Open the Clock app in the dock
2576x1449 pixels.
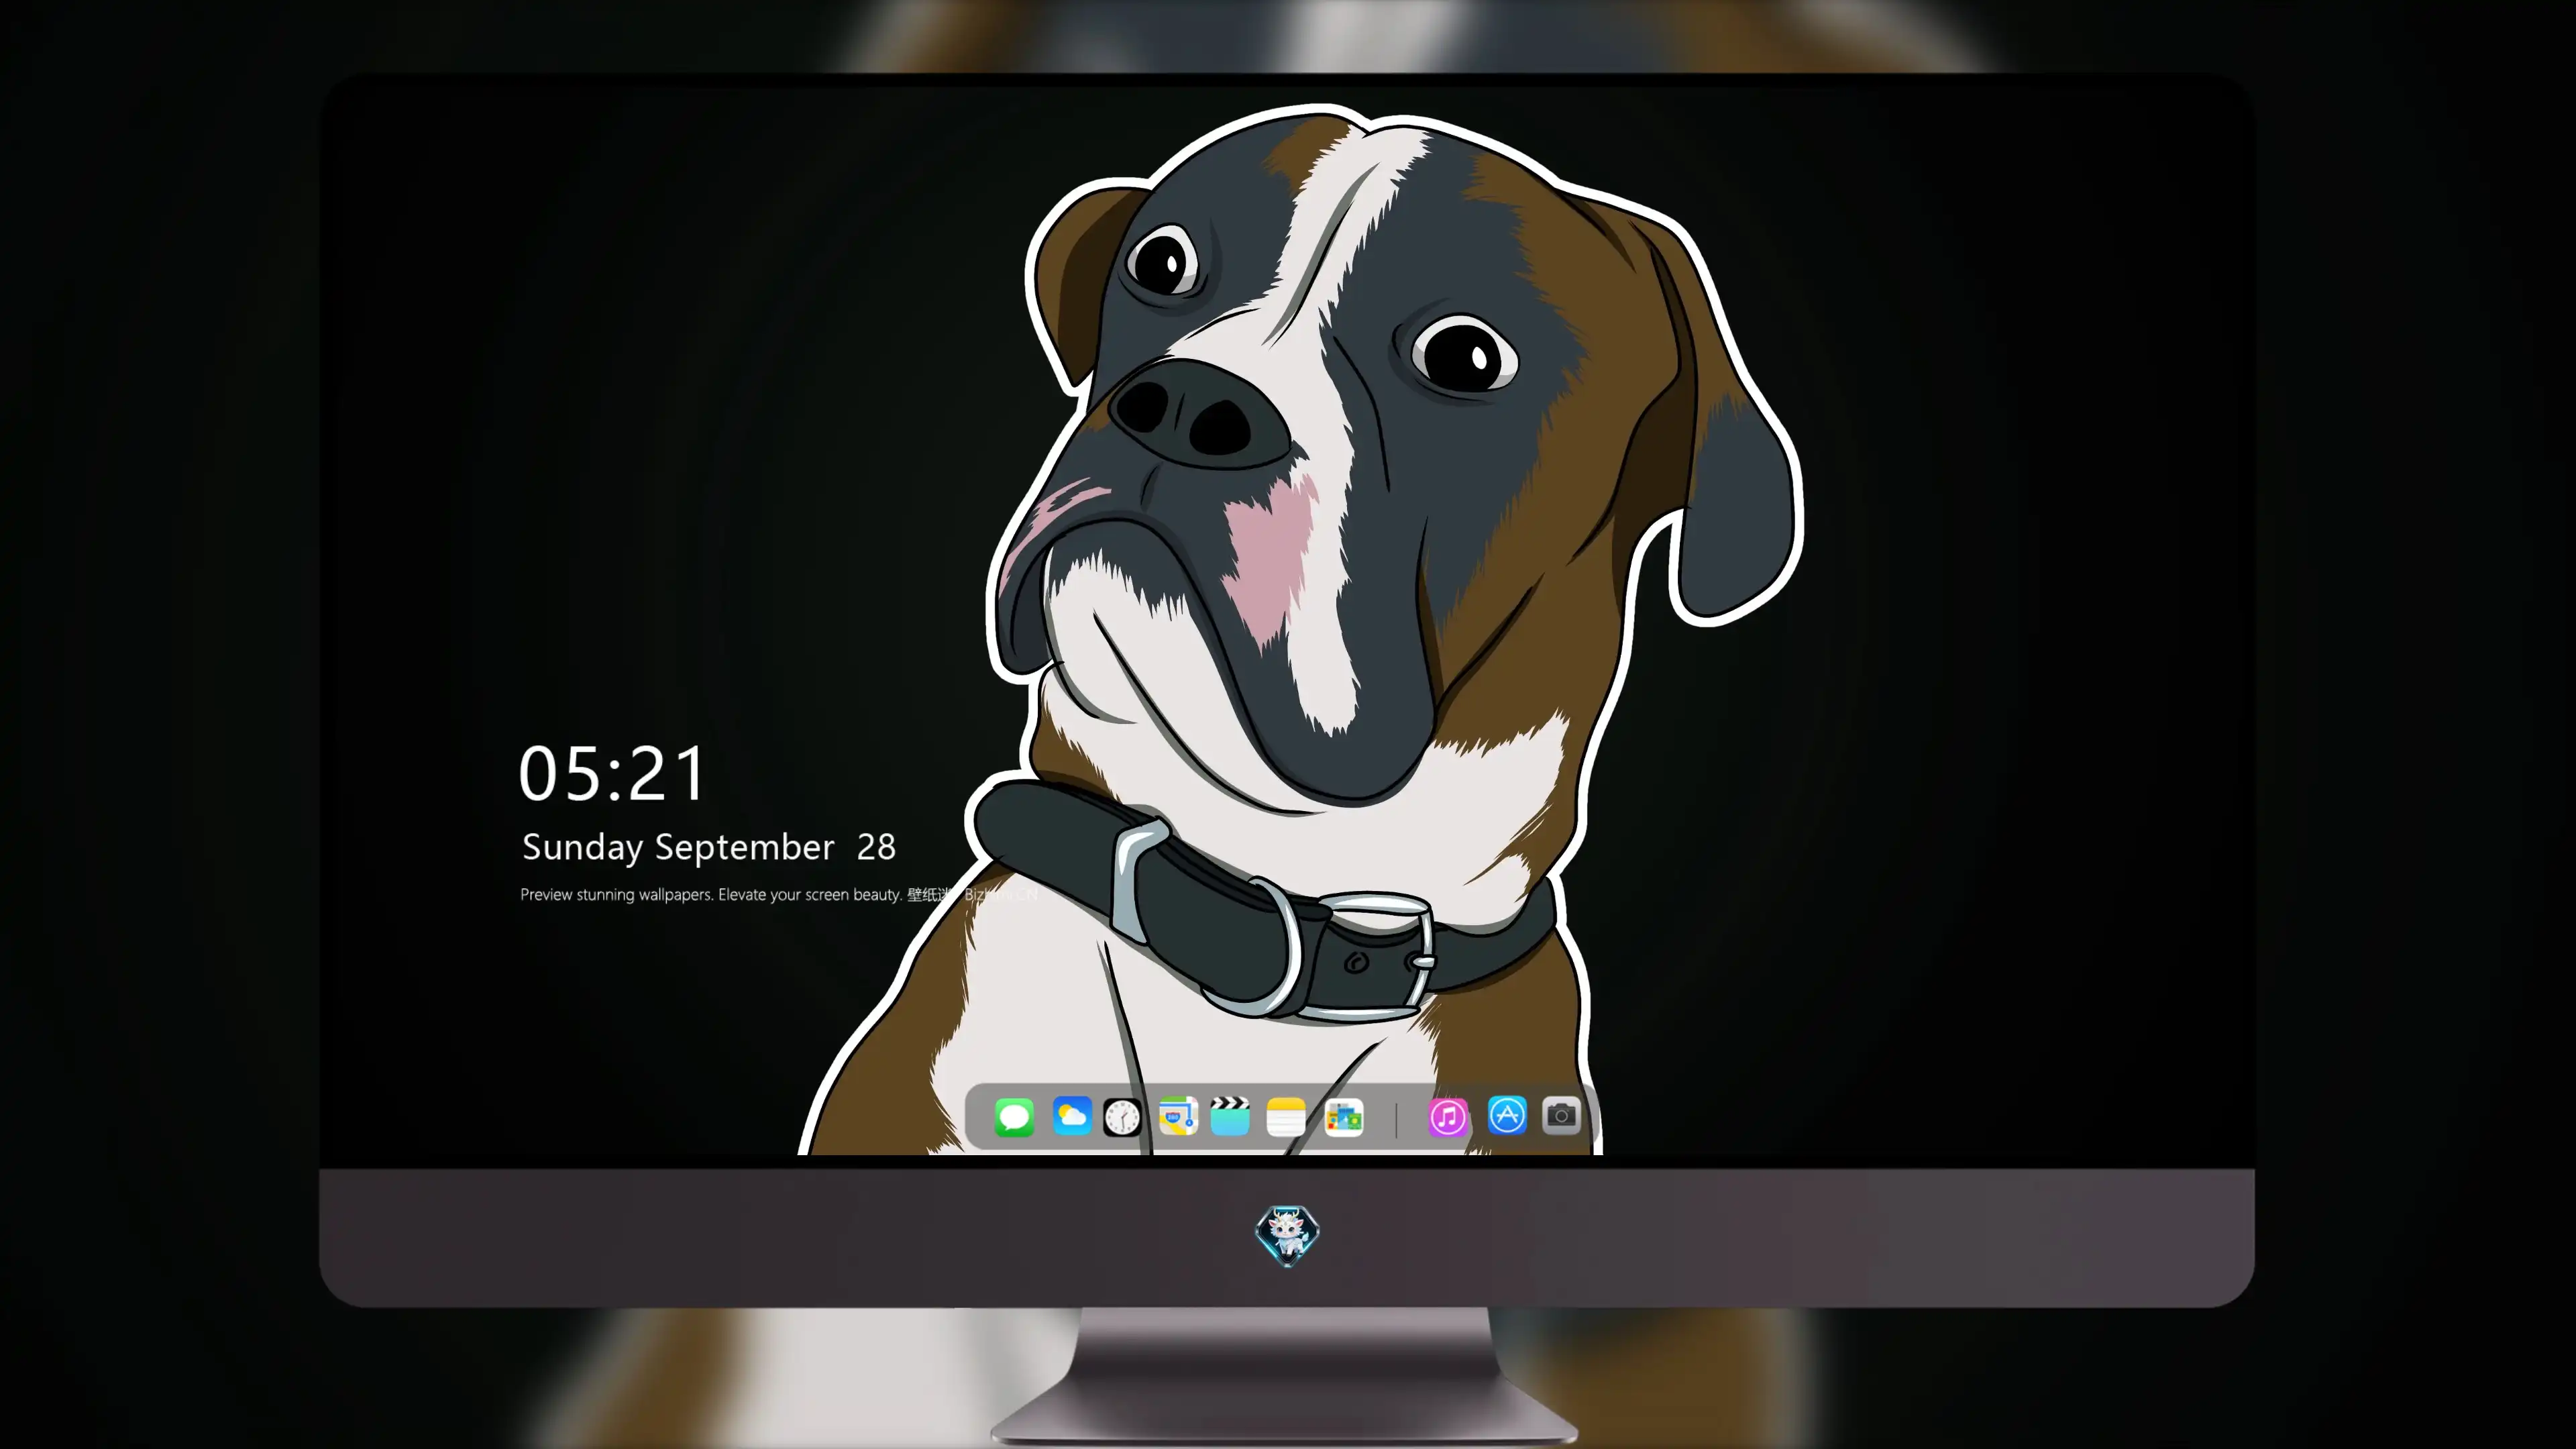coord(1122,1117)
